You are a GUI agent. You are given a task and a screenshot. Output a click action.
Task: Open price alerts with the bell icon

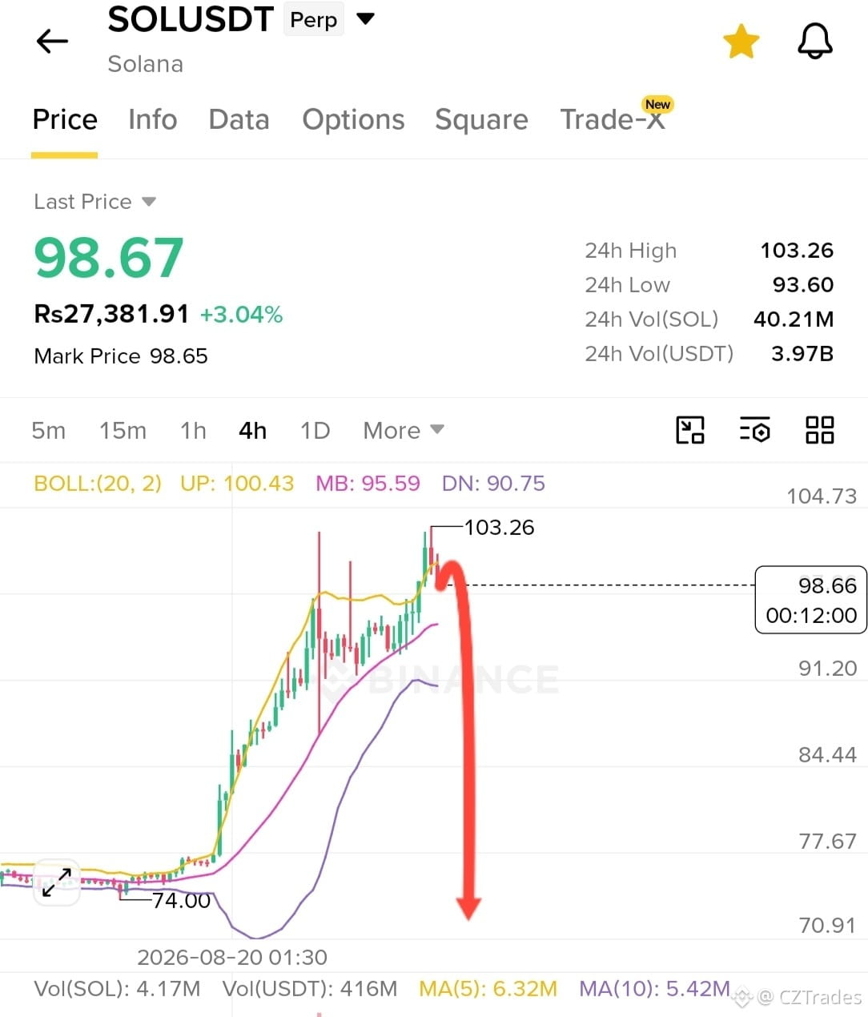pyautogui.click(x=815, y=41)
